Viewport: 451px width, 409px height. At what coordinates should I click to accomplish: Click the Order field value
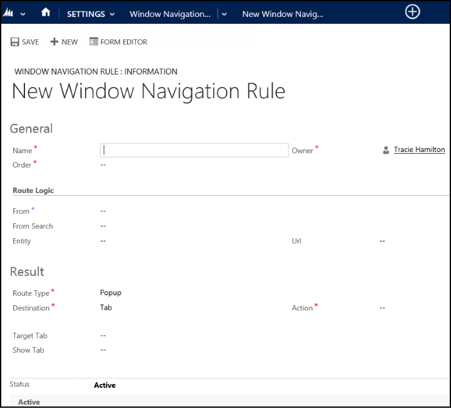103,165
